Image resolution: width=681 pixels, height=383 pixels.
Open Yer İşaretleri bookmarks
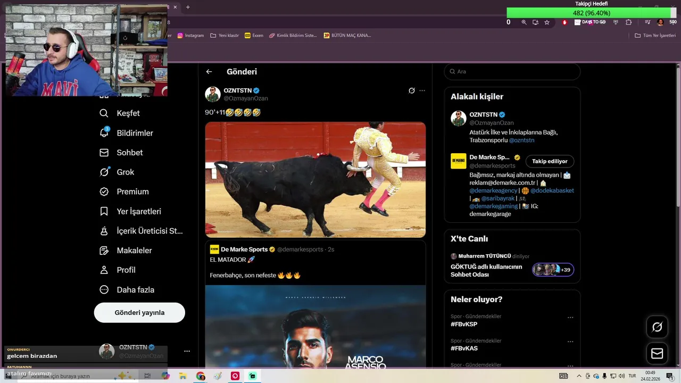tap(130, 211)
